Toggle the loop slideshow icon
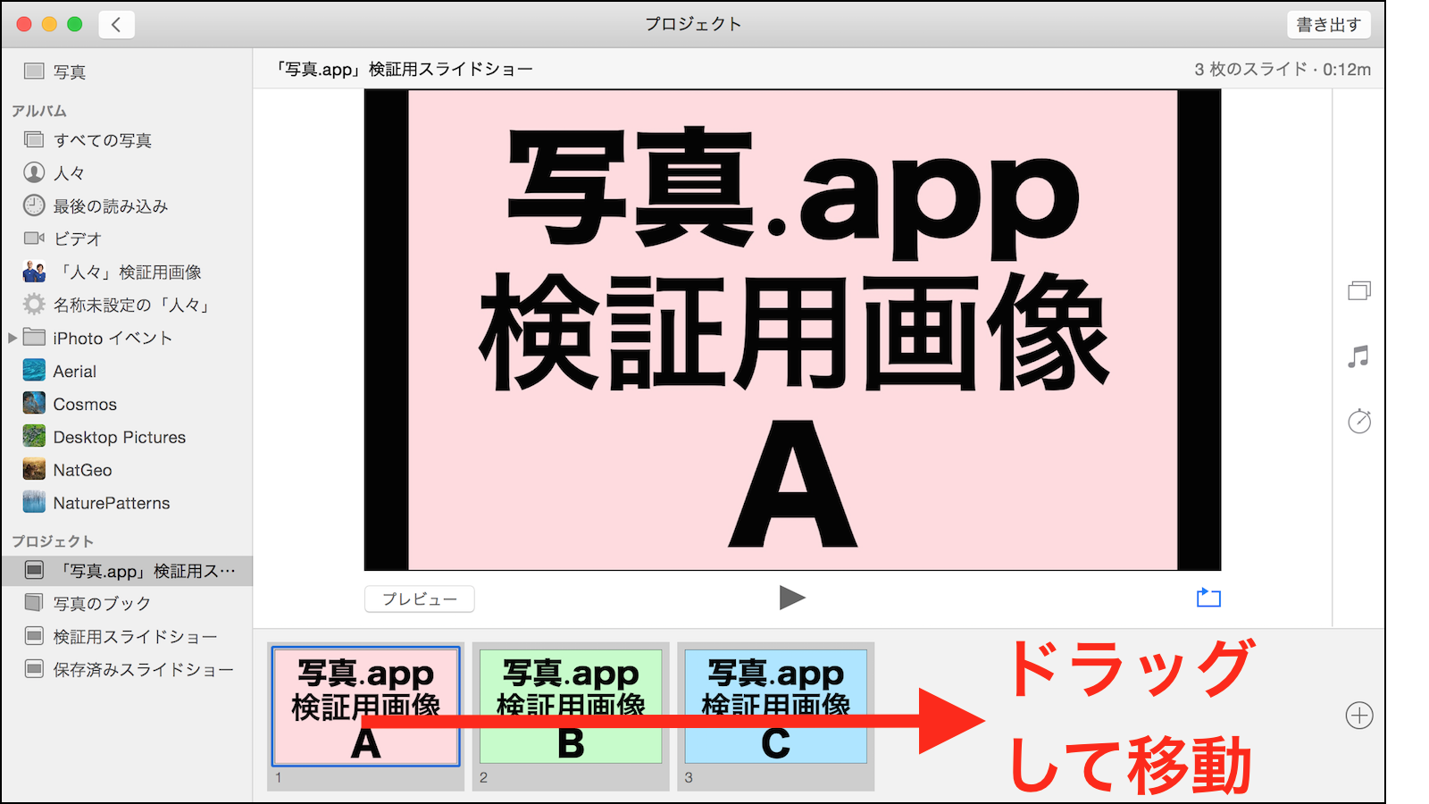1429x804 pixels. tap(1208, 598)
